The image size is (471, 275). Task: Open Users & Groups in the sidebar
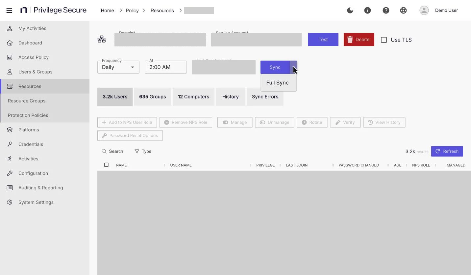pyautogui.click(x=45, y=72)
